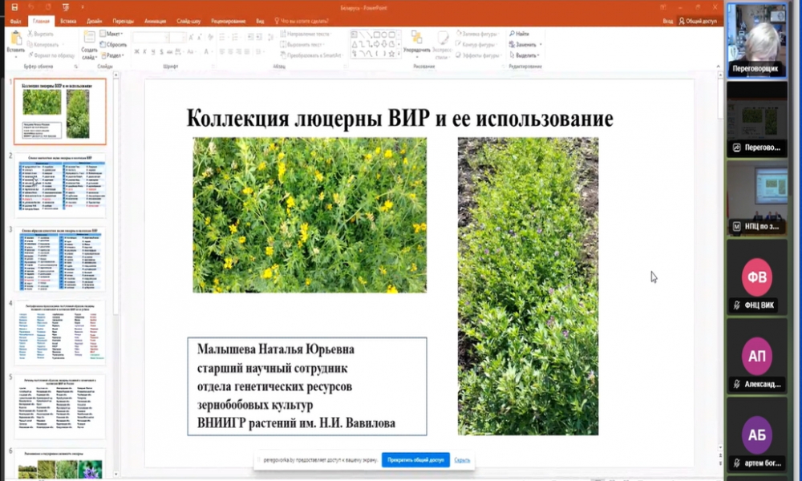Toggle numbered list
The image size is (802, 481).
point(236,38)
